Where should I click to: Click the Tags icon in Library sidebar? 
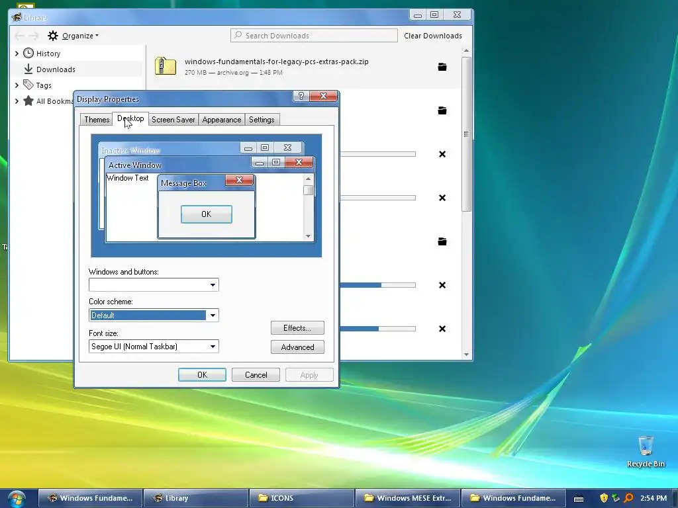28,85
